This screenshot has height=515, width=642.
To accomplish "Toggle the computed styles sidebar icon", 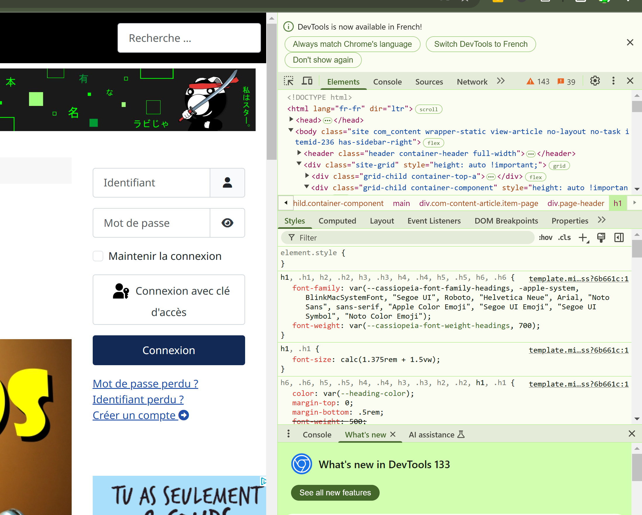I will click(619, 238).
